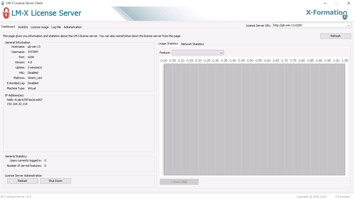Open the License Usage tab
Image resolution: width=354 pixels, height=199 pixels.
pos(40,27)
